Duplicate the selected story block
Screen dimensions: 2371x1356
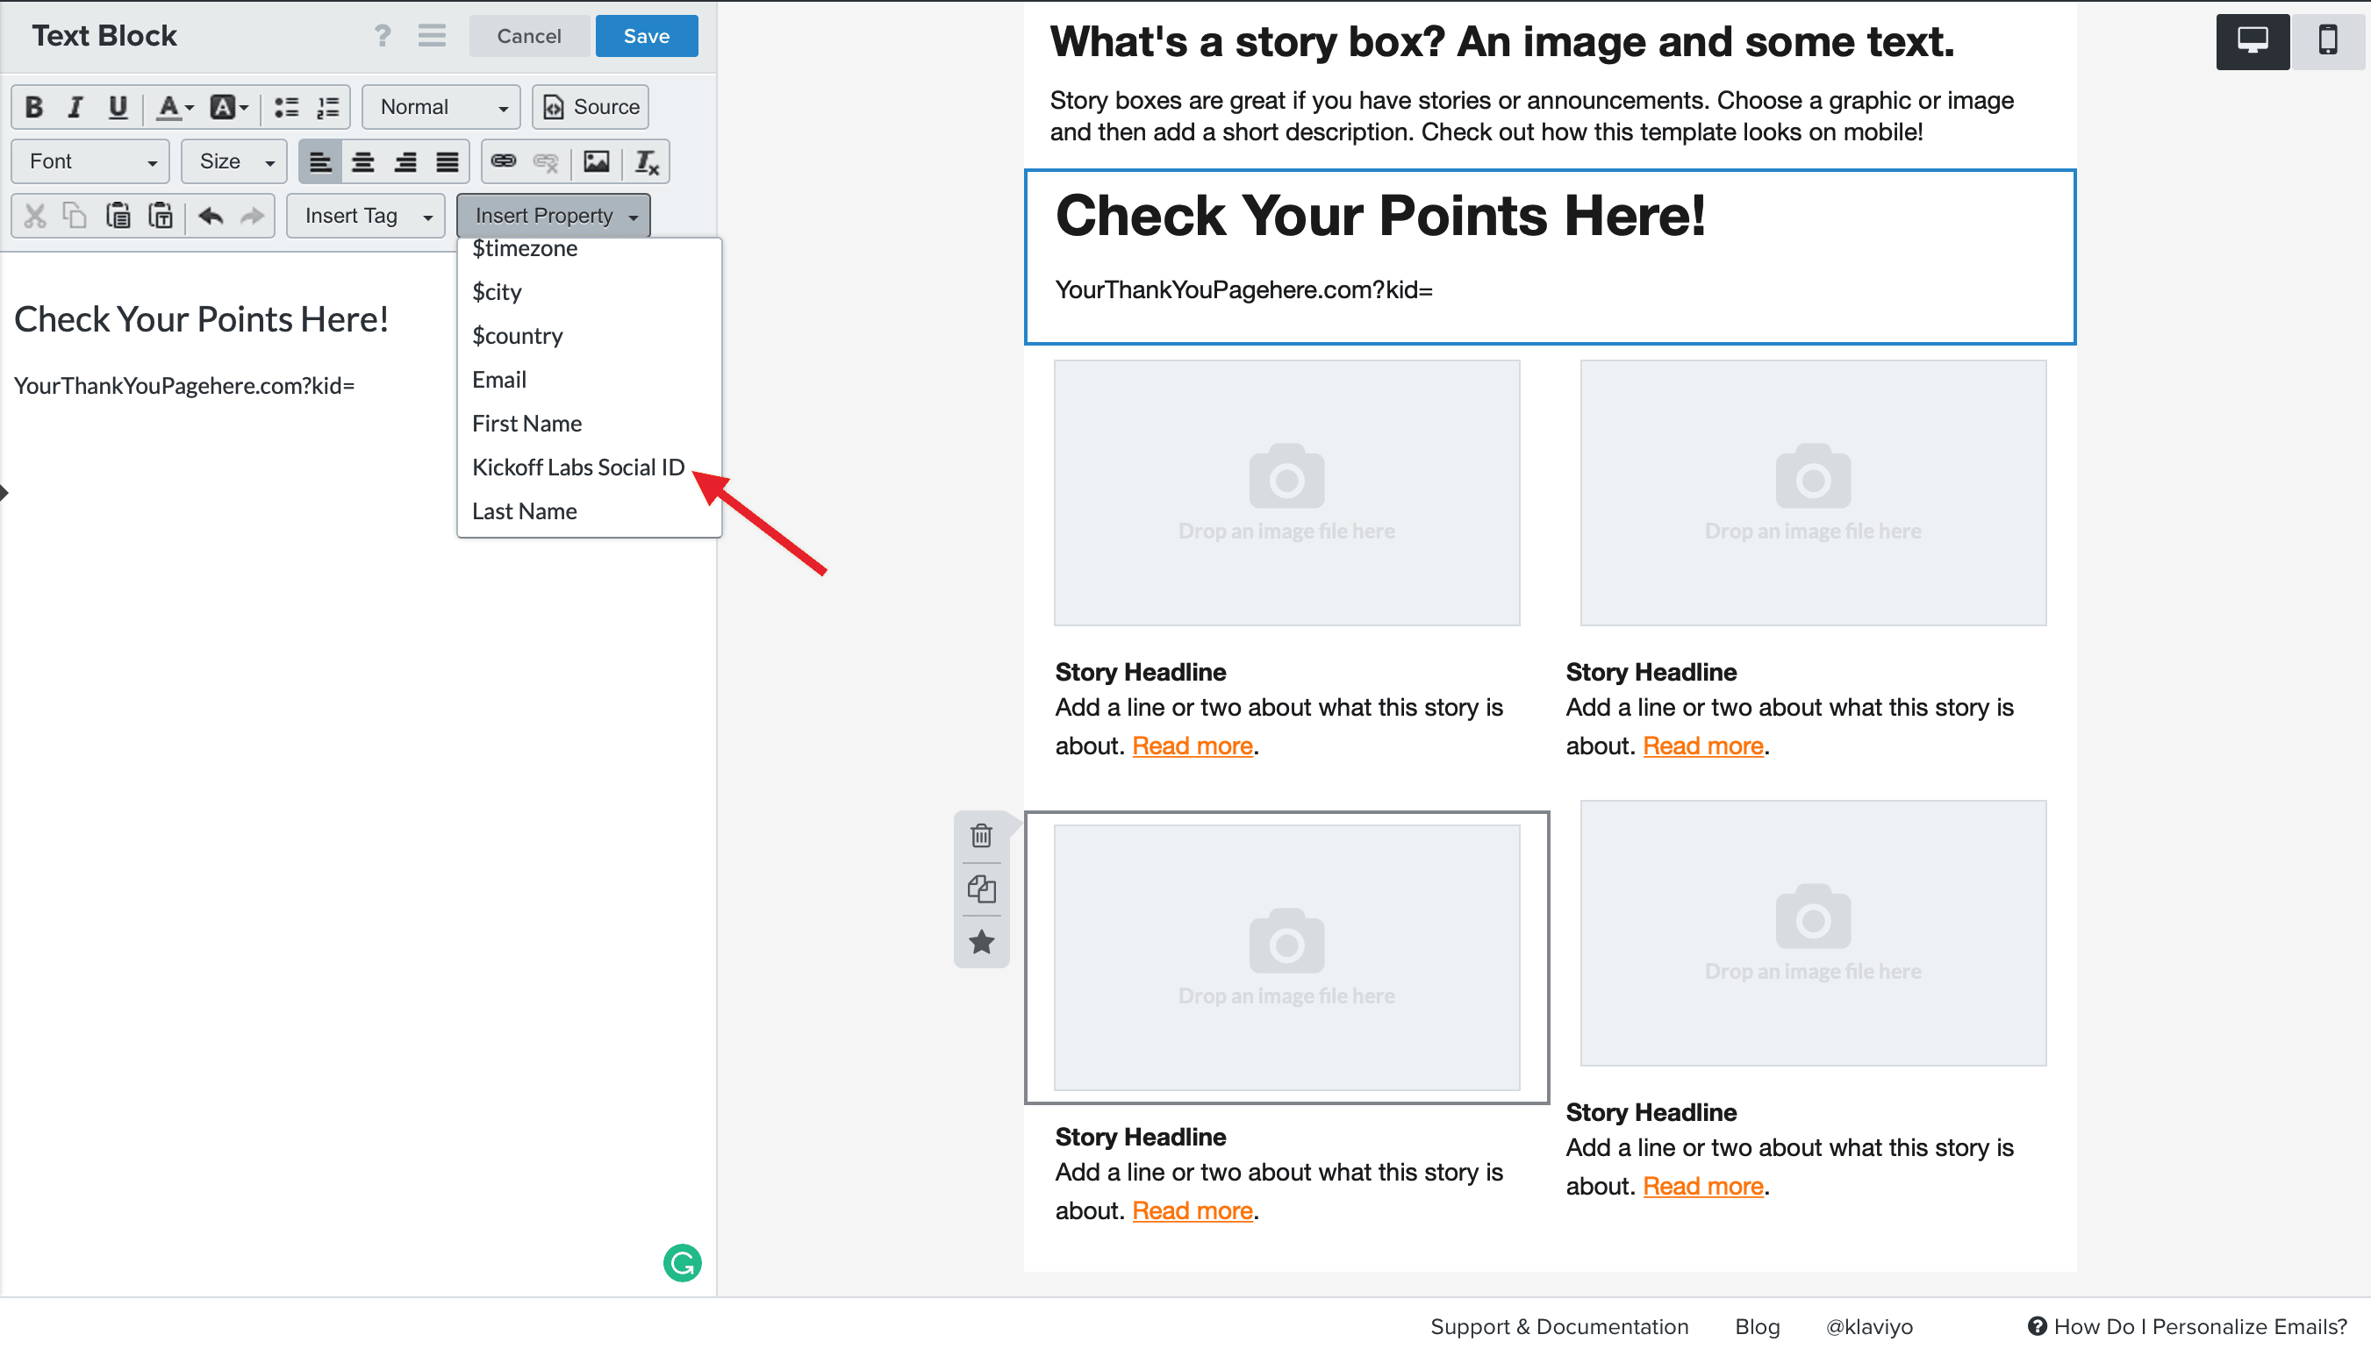981,889
